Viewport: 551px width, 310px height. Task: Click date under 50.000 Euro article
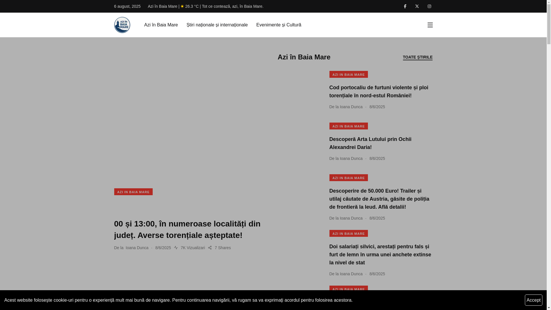point(377,218)
